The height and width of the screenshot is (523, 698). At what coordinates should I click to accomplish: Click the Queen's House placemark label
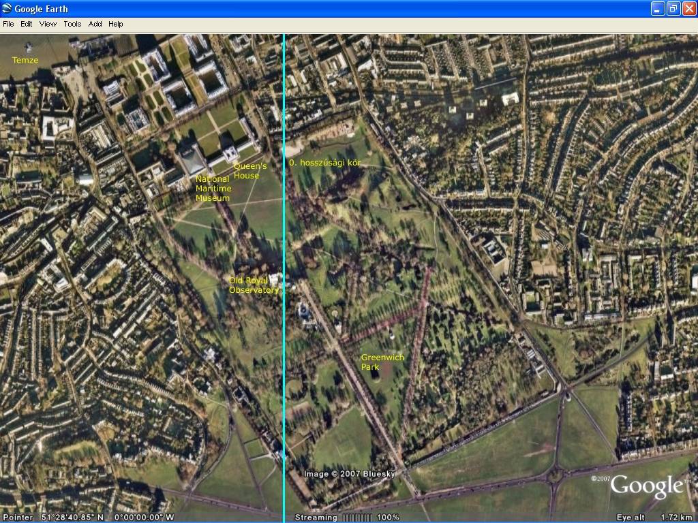click(250, 171)
